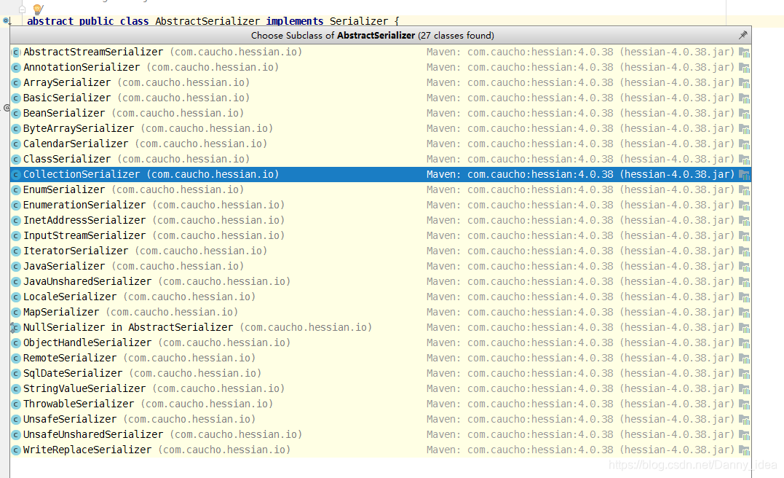Screen dimensions: 784x478
Task: Click library jar icon on CollectionSerializer row
Action: click(x=744, y=175)
